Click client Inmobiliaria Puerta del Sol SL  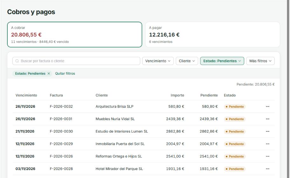point(120,144)
